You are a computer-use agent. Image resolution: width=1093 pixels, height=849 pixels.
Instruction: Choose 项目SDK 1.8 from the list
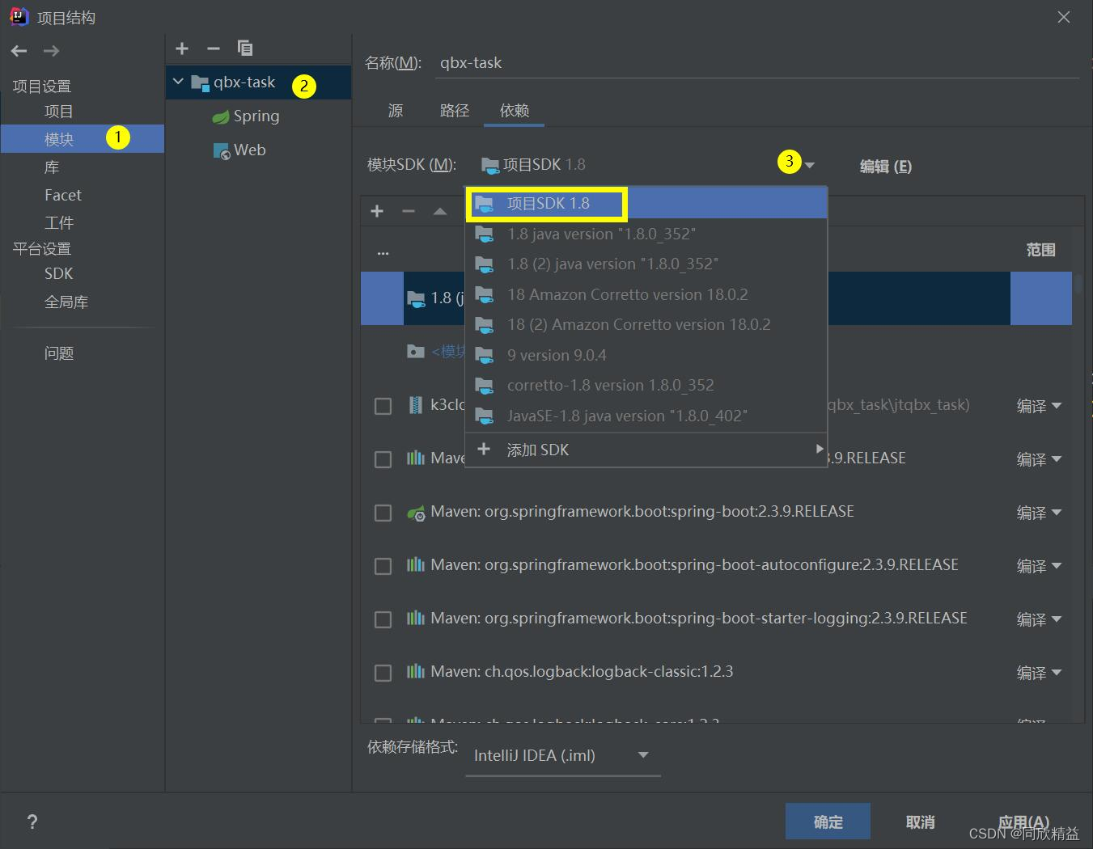coord(646,203)
